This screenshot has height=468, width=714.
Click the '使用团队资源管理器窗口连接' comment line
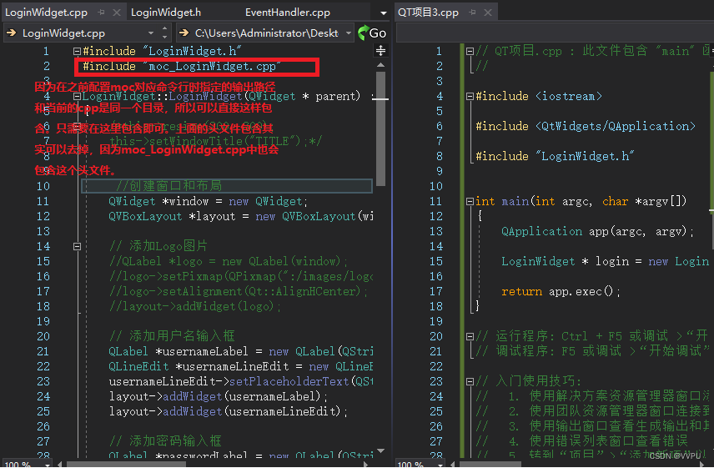592,411
